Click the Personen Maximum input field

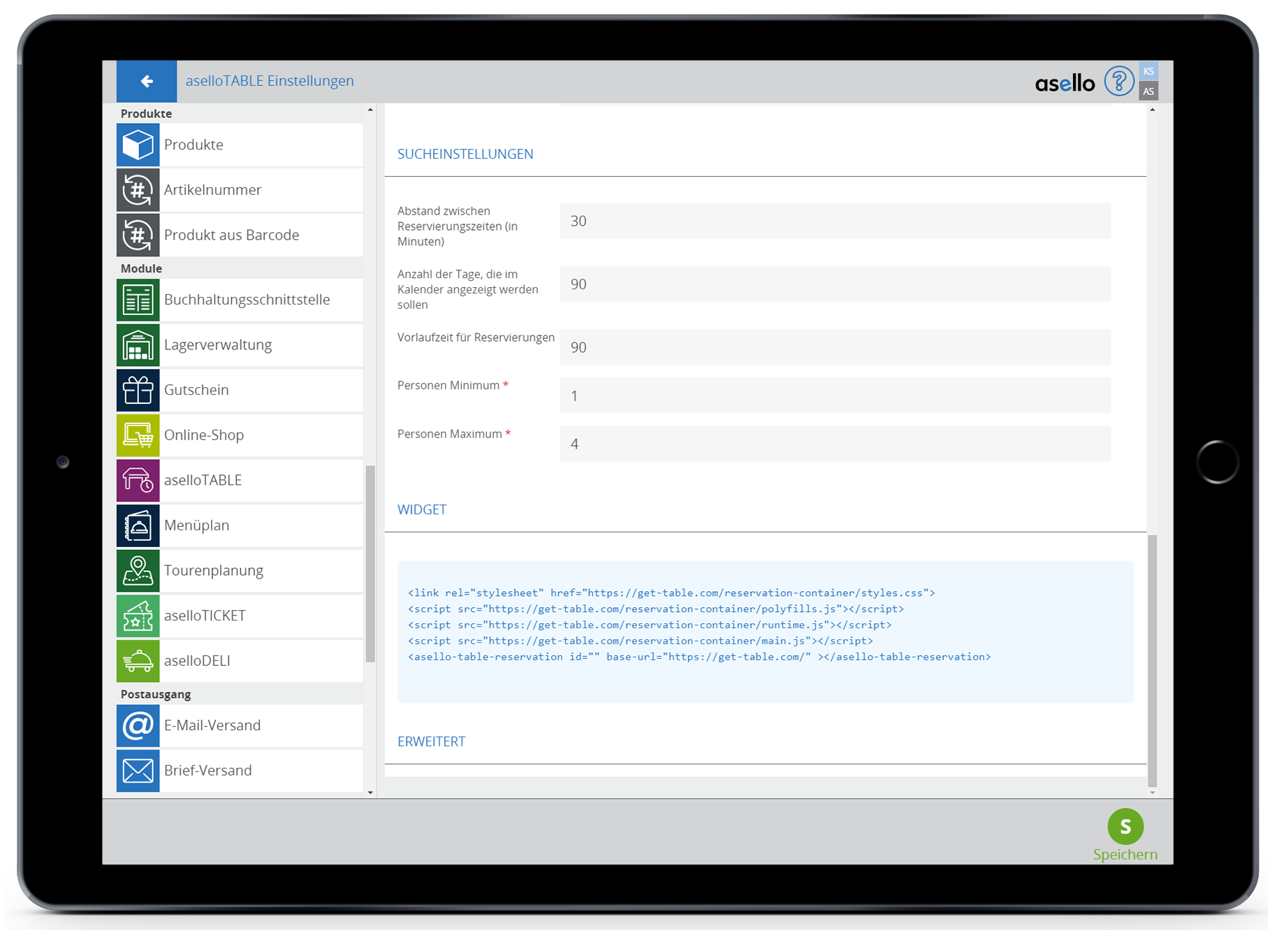click(834, 444)
